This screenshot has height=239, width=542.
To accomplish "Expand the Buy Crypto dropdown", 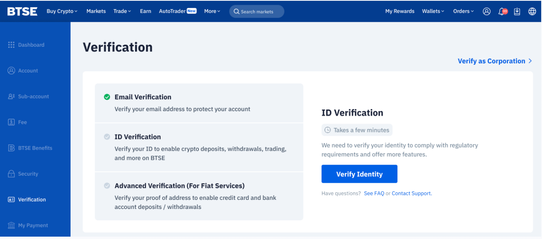I will point(62,11).
